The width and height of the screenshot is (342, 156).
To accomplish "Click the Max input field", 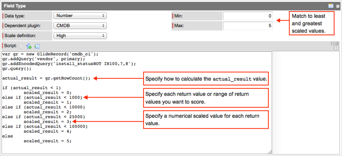I will 248,26.
